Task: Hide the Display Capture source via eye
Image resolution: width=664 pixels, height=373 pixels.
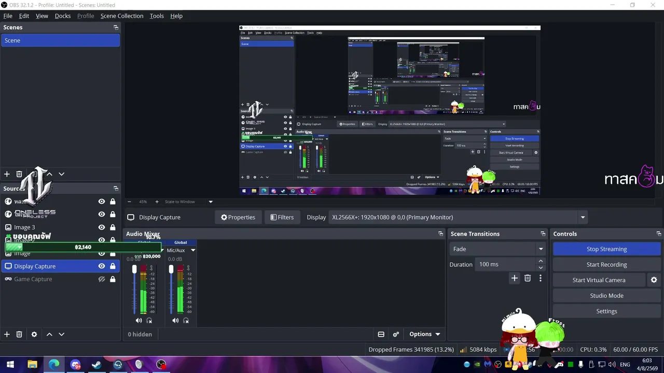Action: tap(102, 266)
